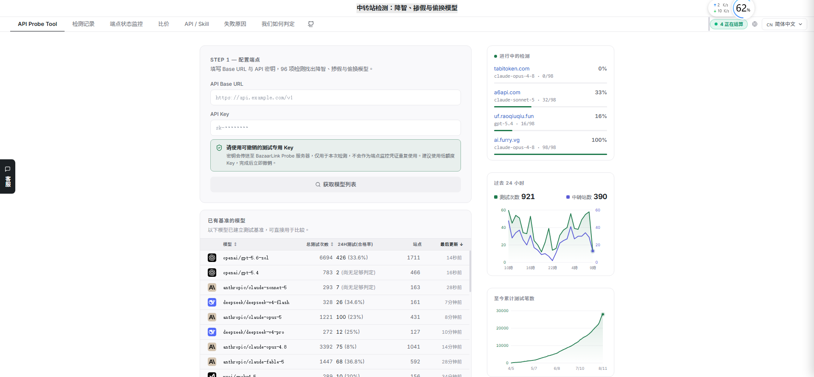
Task: Open the 简体中文 language dropdown
Action: click(x=784, y=24)
